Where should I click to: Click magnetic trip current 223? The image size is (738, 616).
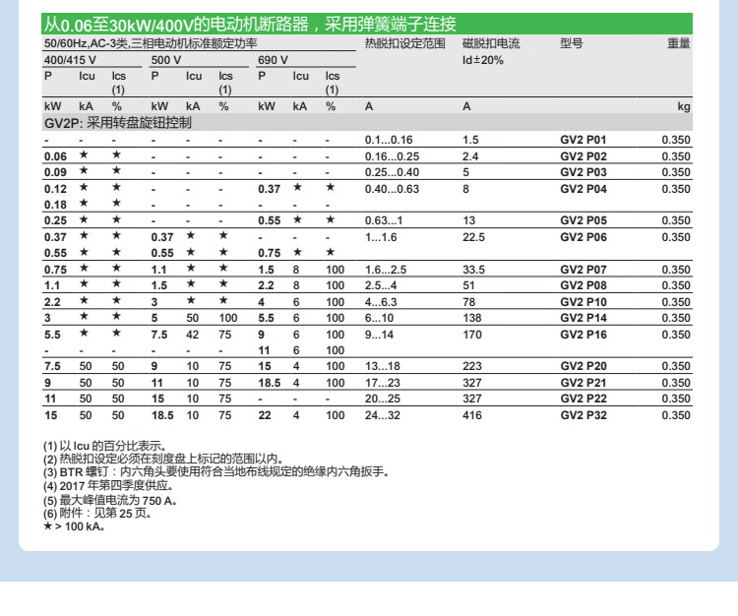pyautogui.click(x=471, y=366)
